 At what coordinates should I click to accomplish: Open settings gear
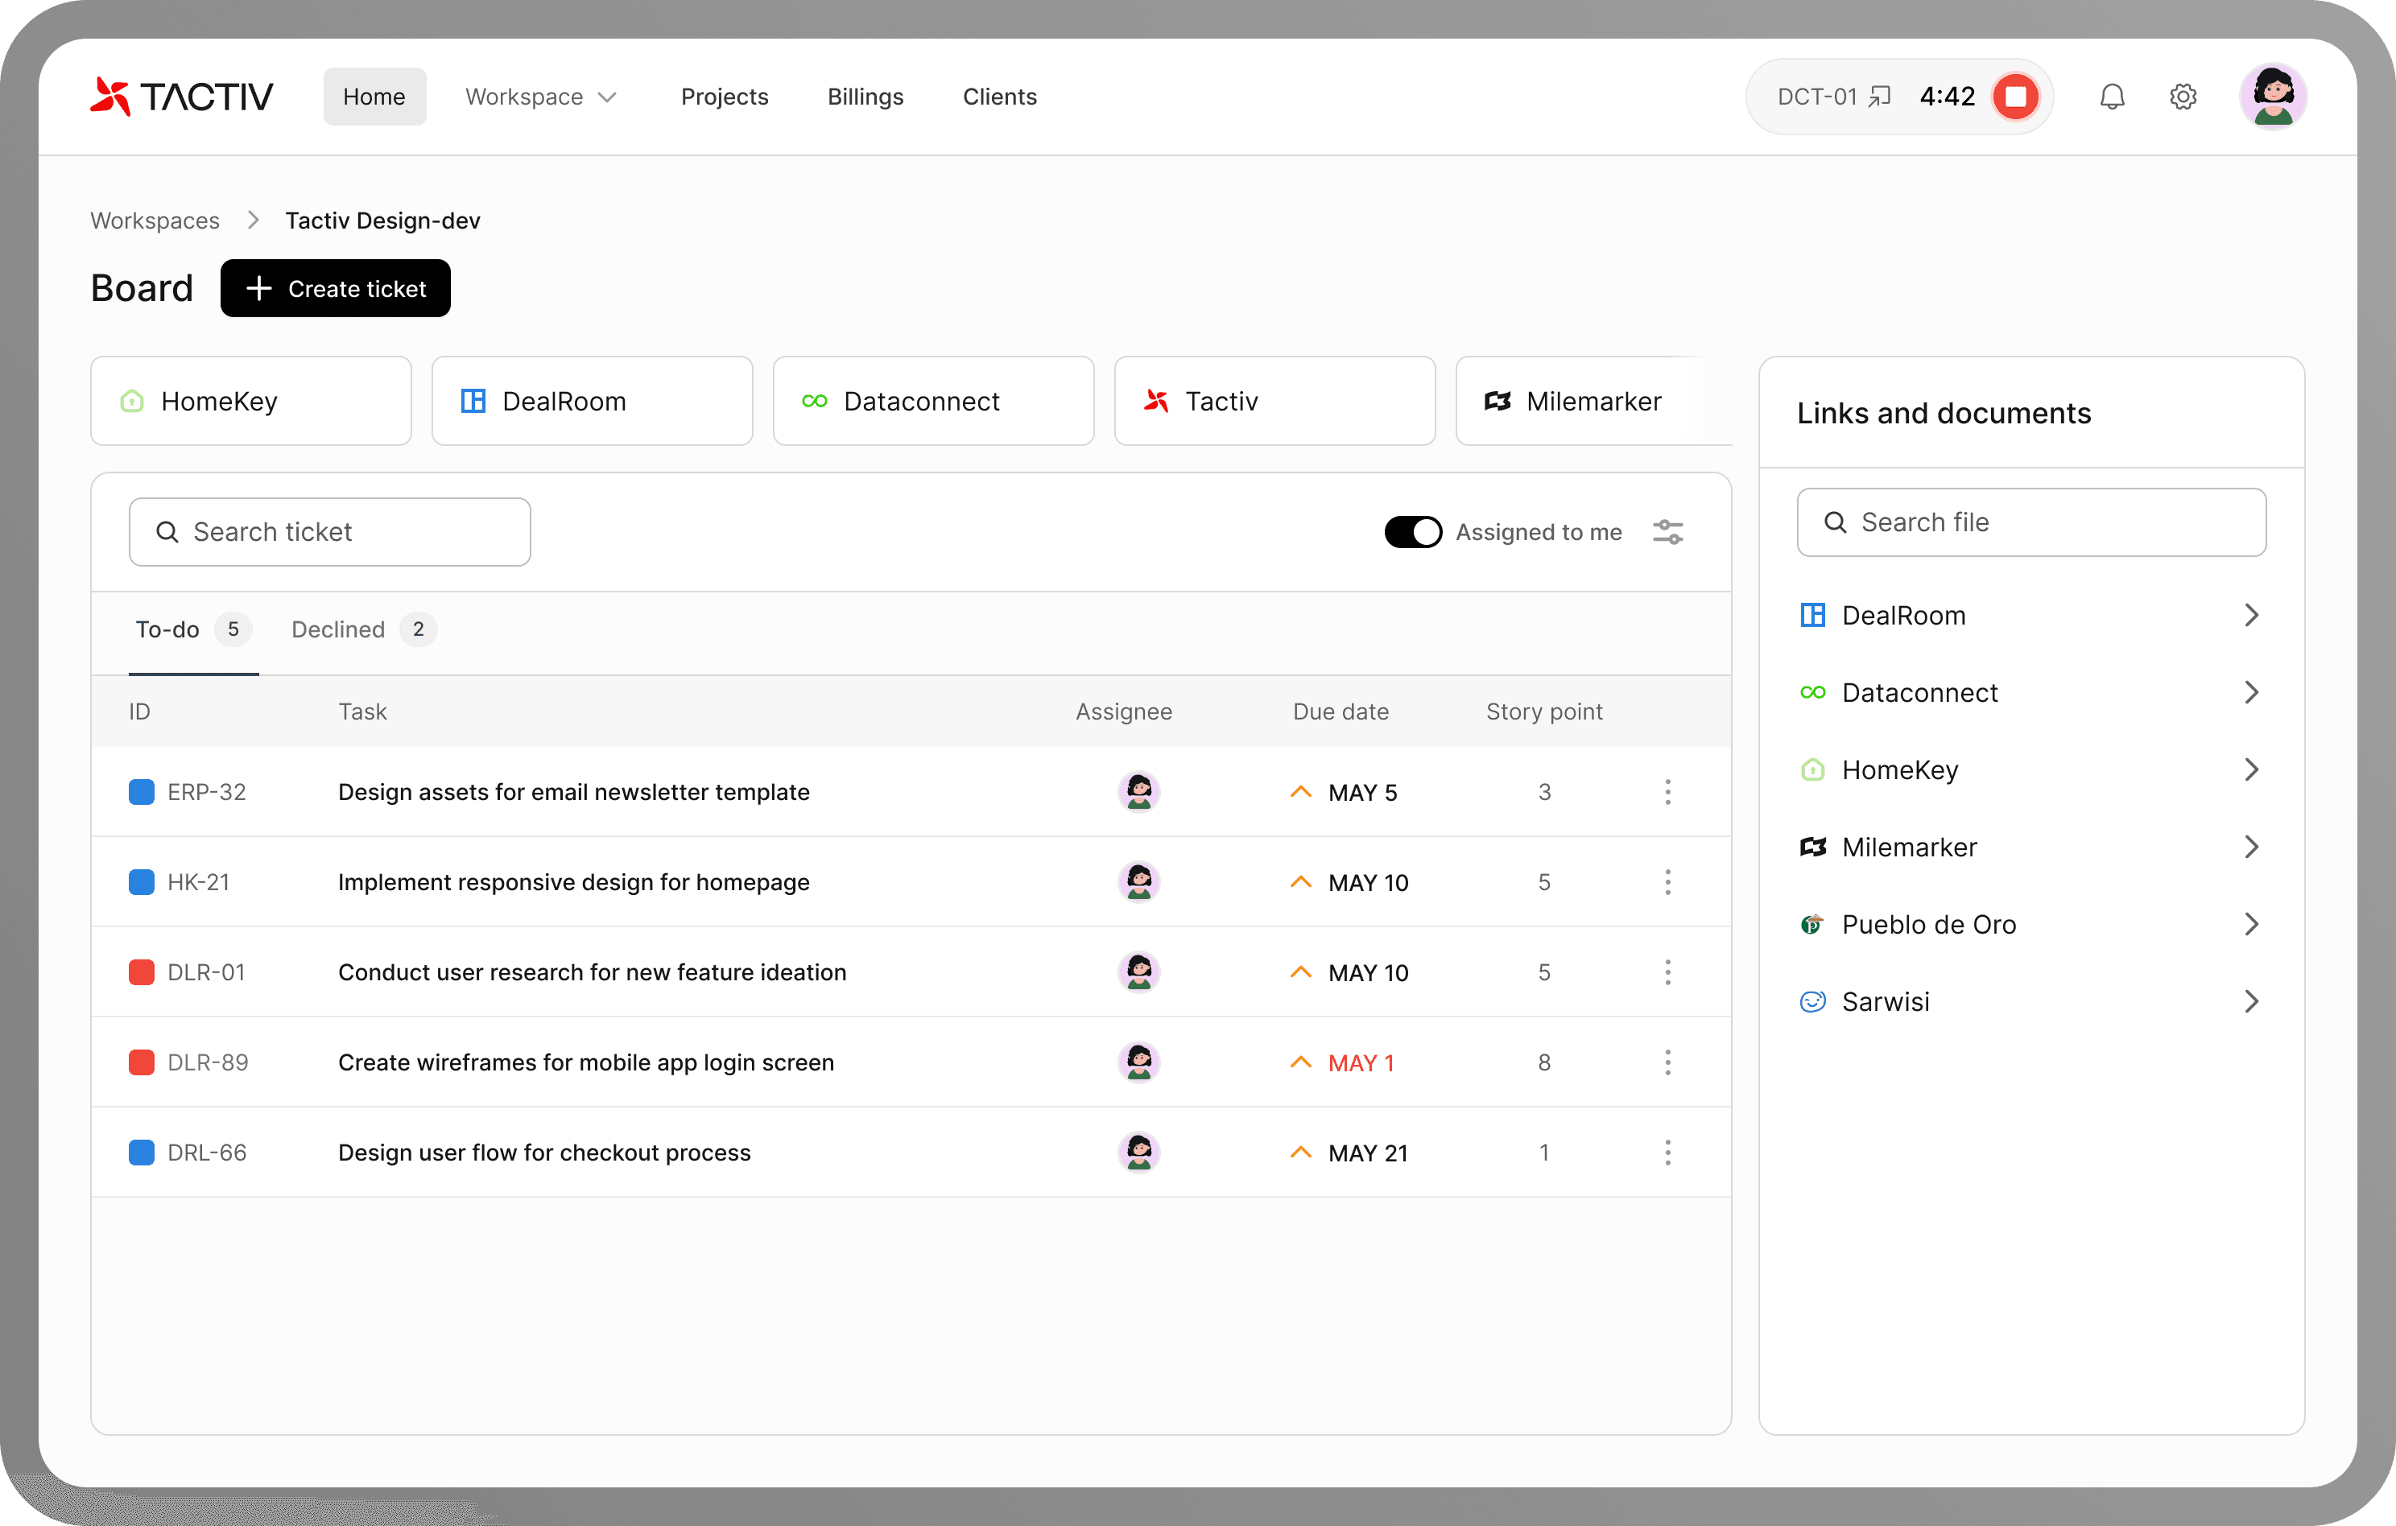[x=2183, y=97]
